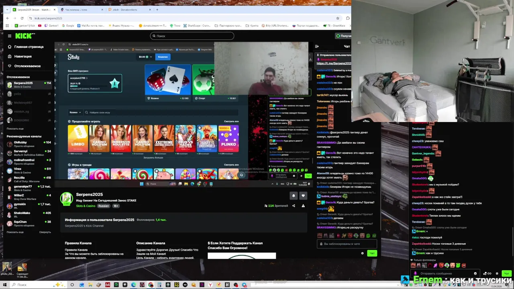Open recommended channel Virex

[29, 171]
